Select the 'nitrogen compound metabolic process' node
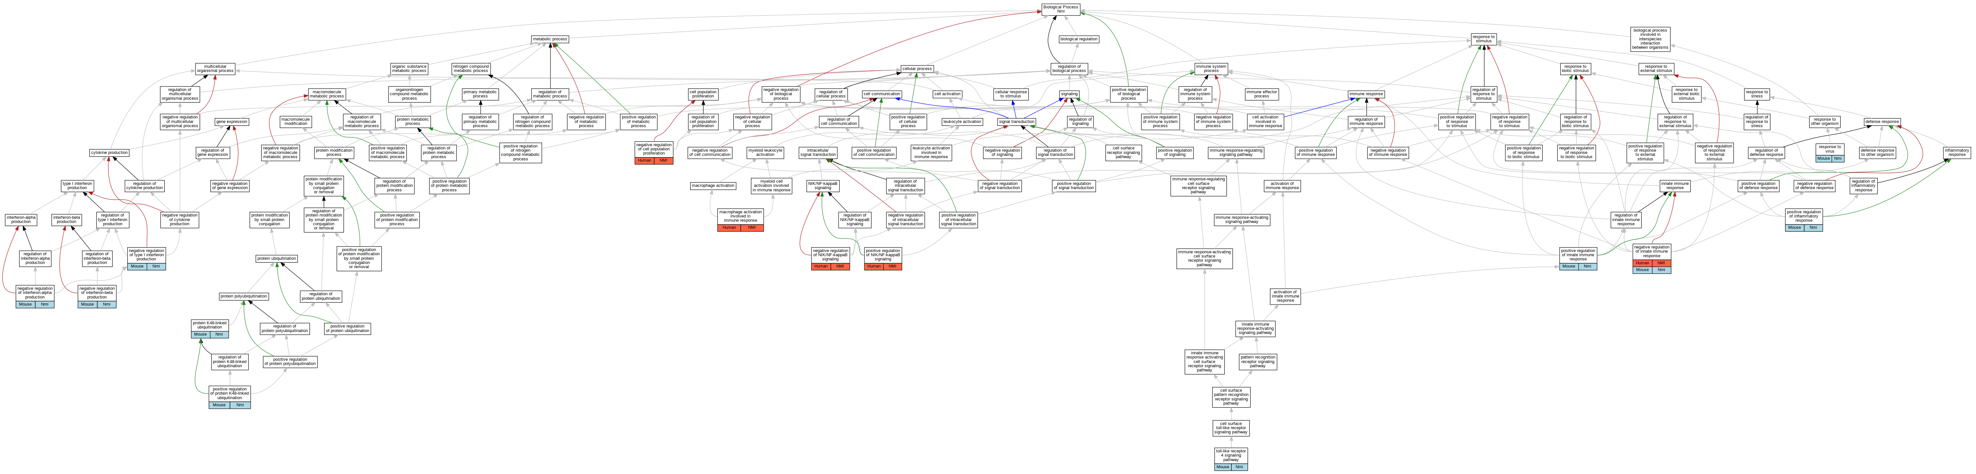Image resolution: width=1976 pixels, height=474 pixels. (x=471, y=69)
